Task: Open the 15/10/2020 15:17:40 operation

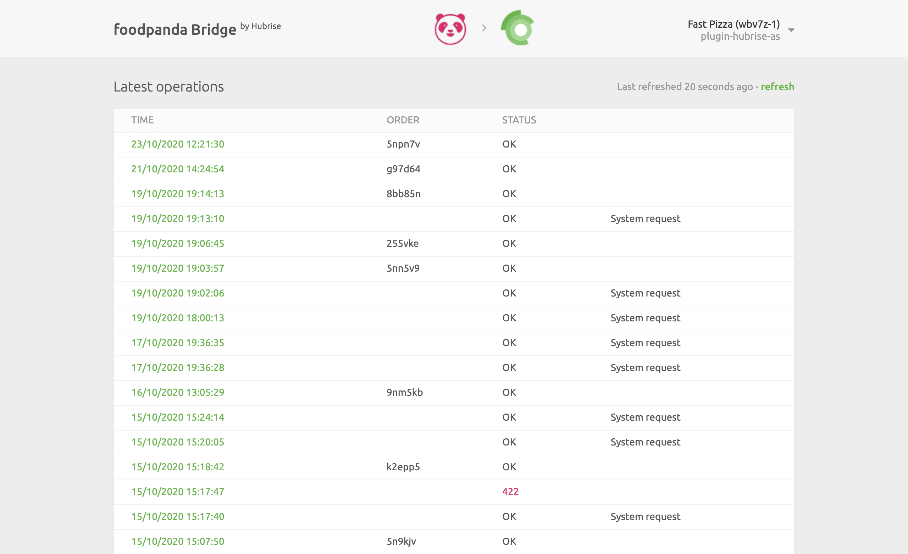Action: click(x=178, y=516)
